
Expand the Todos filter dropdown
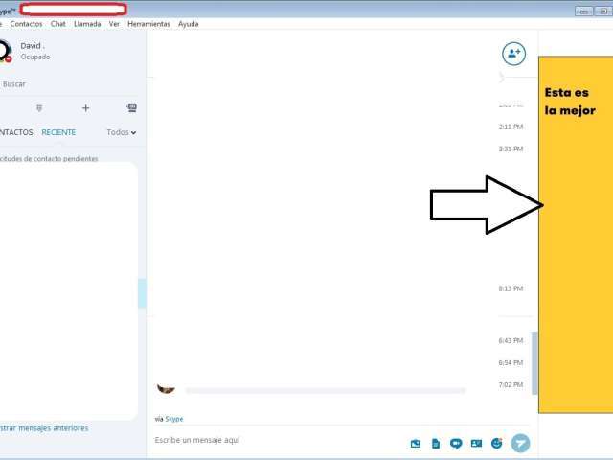[121, 132]
